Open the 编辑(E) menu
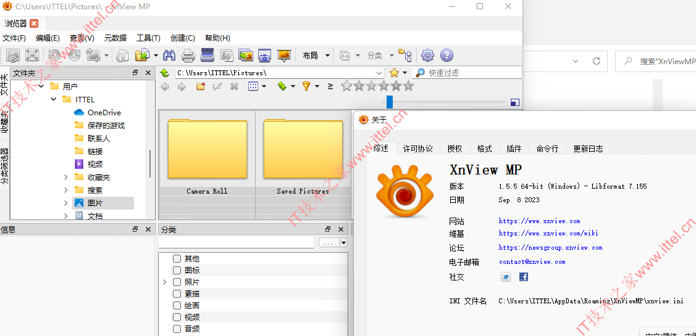Screen dimensions: 696x336 48,38
